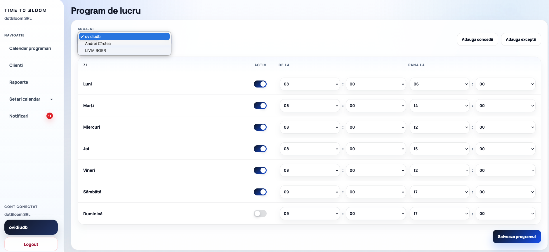Choose LIVIA BOER in employee dropdown
The width and height of the screenshot is (549, 252).
pyautogui.click(x=95, y=50)
